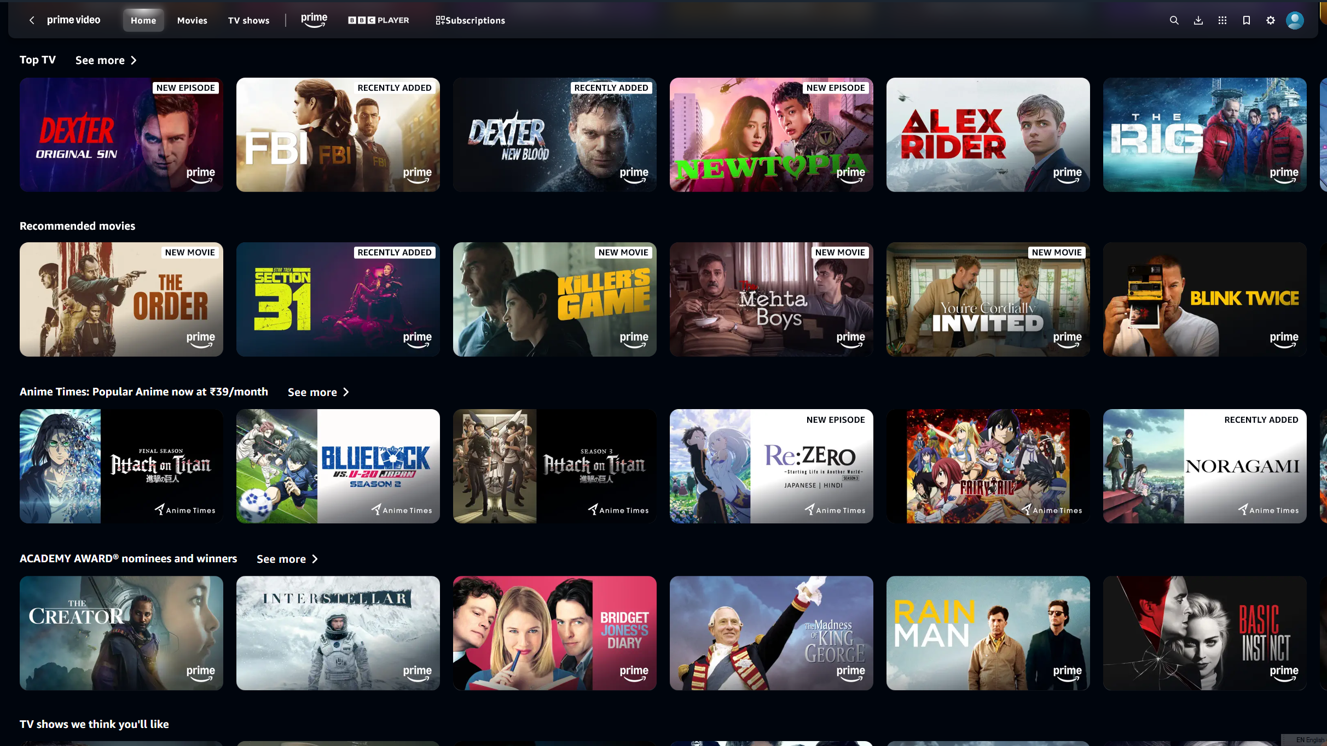Click the Prime Video logo icon
This screenshot has width=1327, height=746.
pyautogui.click(x=75, y=20)
